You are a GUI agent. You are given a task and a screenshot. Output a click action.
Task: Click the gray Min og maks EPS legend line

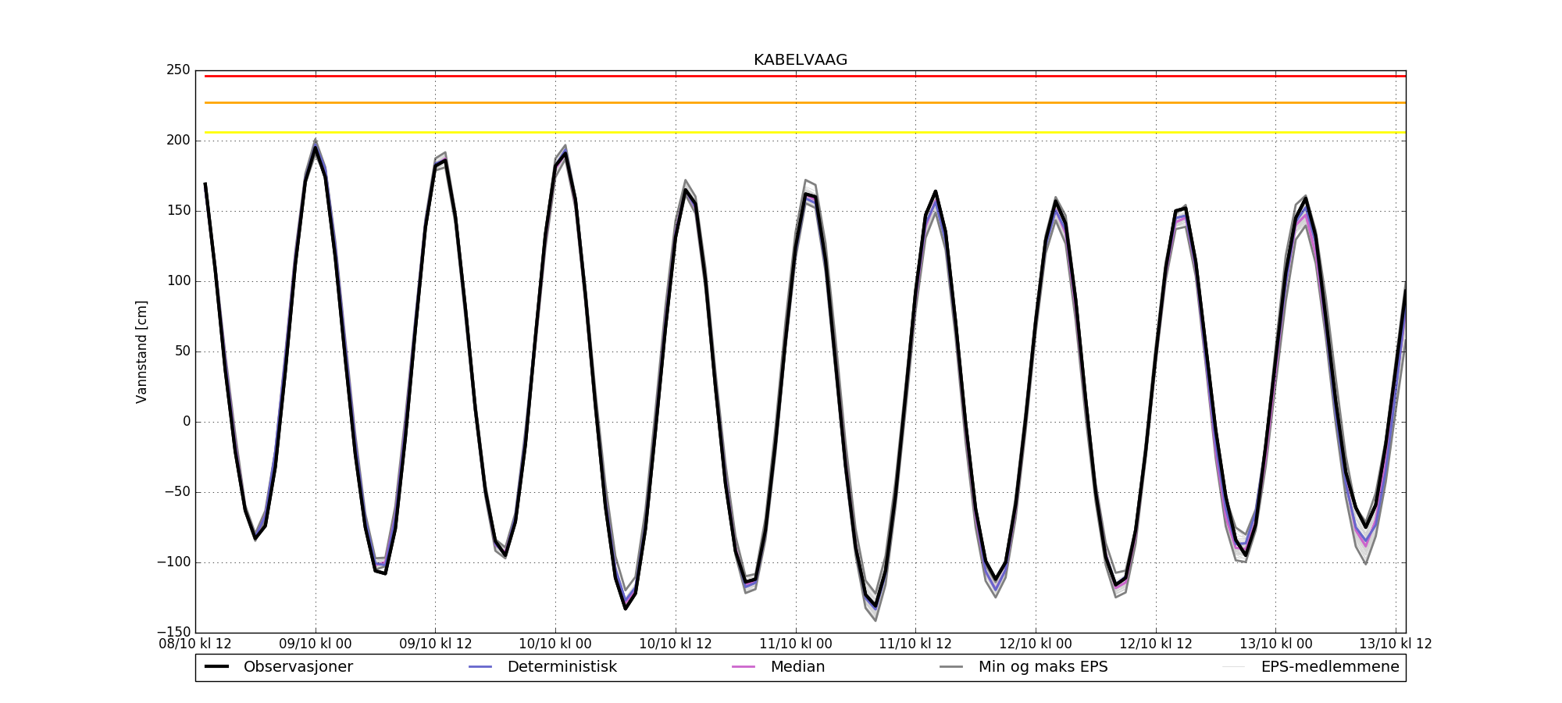click(x=951, y=666)
